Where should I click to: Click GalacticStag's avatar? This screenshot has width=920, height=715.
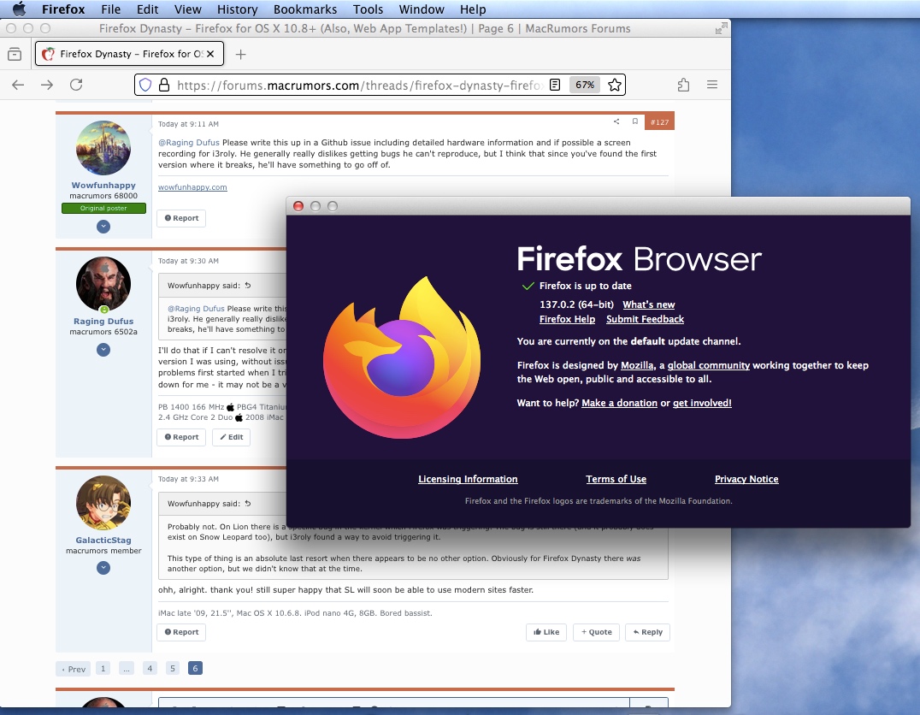click(103, 503)
